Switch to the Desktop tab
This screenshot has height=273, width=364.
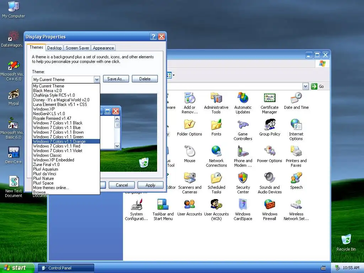[x=54, y=48]
